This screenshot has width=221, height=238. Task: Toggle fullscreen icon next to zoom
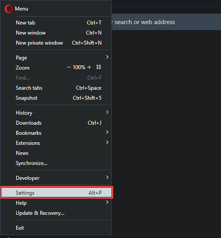click(x=99, y=67)
